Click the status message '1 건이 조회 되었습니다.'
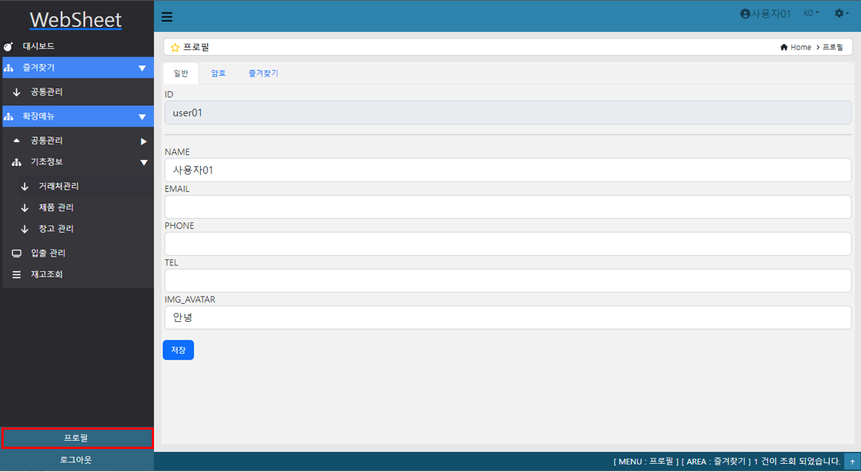This screenshot has height=472, width=861. 797,462
